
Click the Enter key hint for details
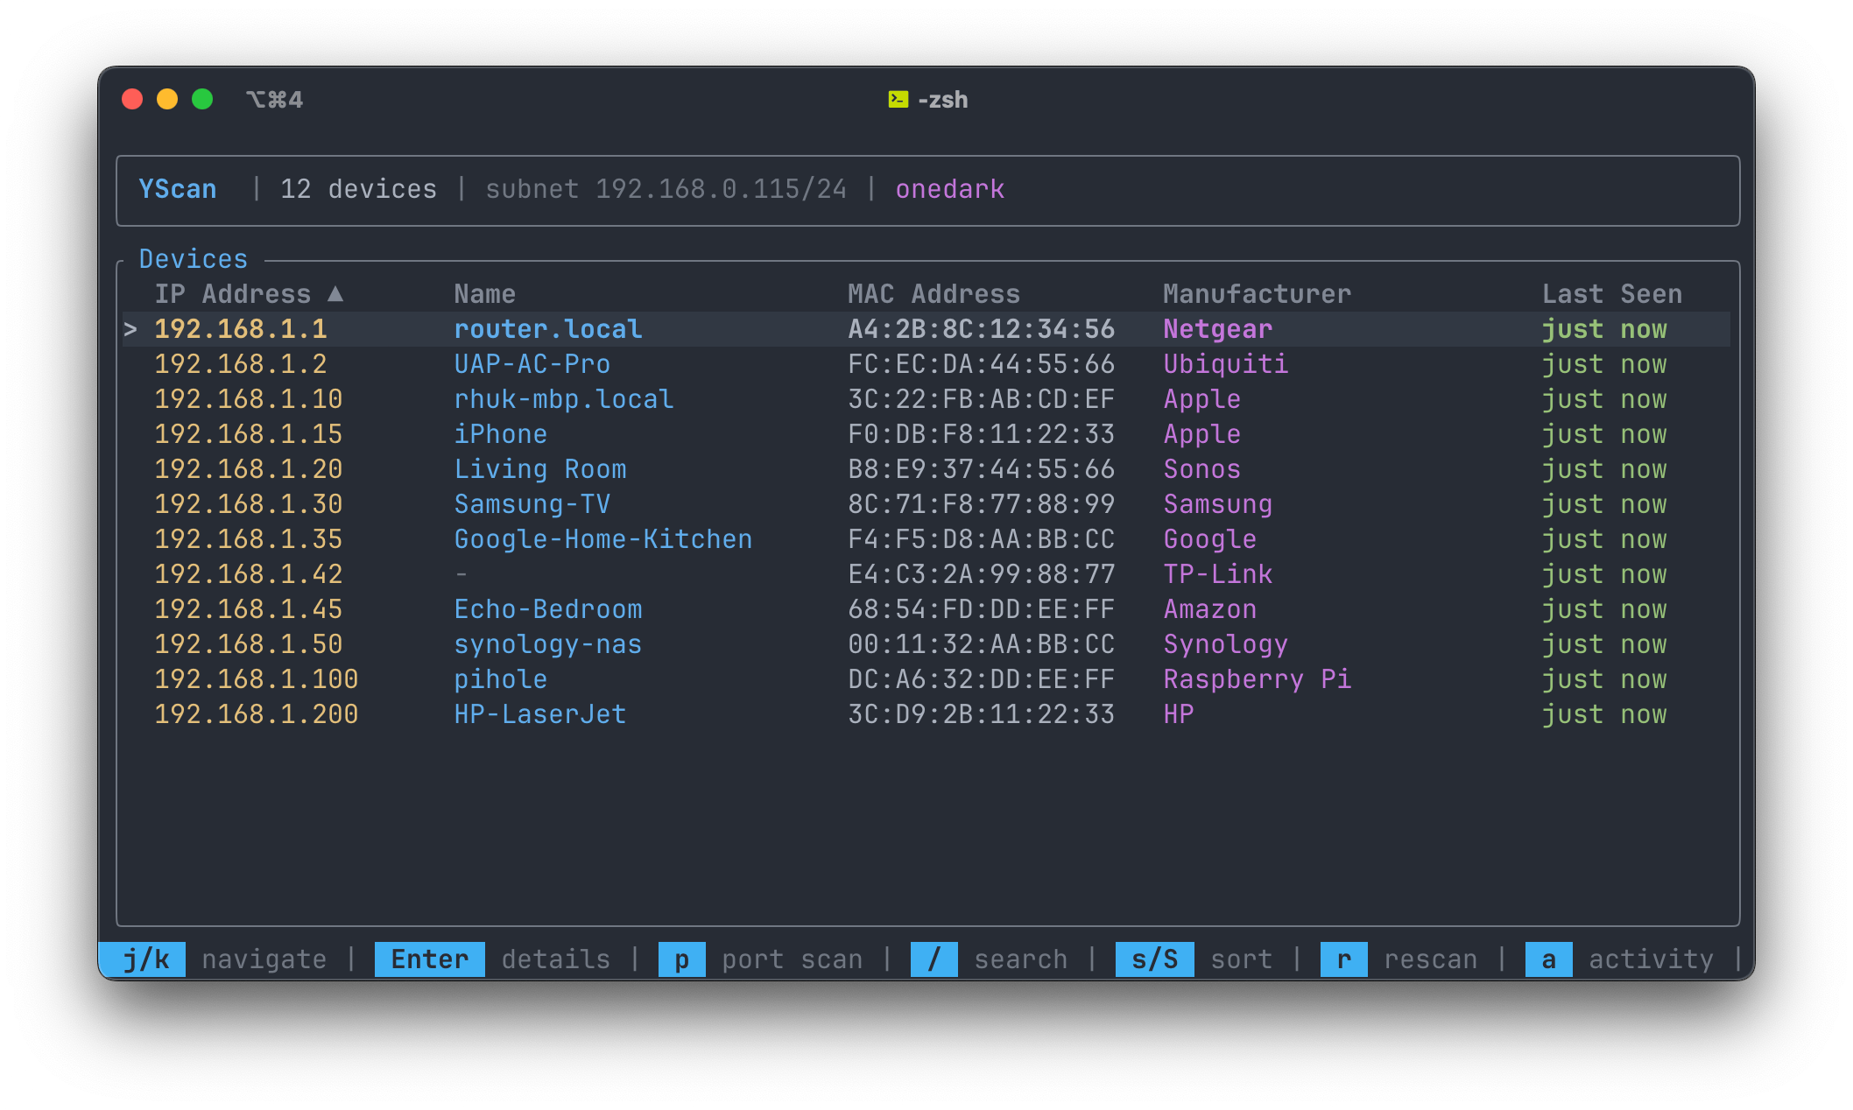[430, 959]
